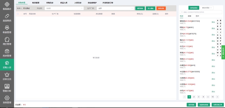Open 系统管理 gear icon

coord(7,98)
